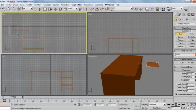Image resolution: width=196 pixels, height=110 pixels.
Task: Toggle the Angle Snap icon
Action: (x=97, y=9)
